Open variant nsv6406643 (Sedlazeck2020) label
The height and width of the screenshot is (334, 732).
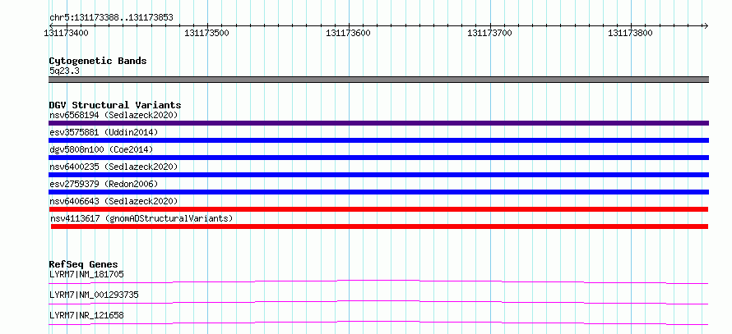coord(114,201)
